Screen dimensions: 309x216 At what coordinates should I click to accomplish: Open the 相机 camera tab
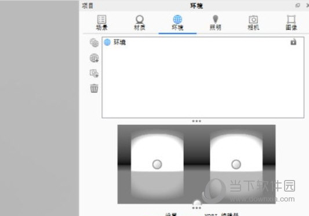[253, 23]
